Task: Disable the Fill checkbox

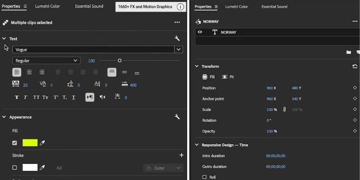Action: (x=14, y=143)
